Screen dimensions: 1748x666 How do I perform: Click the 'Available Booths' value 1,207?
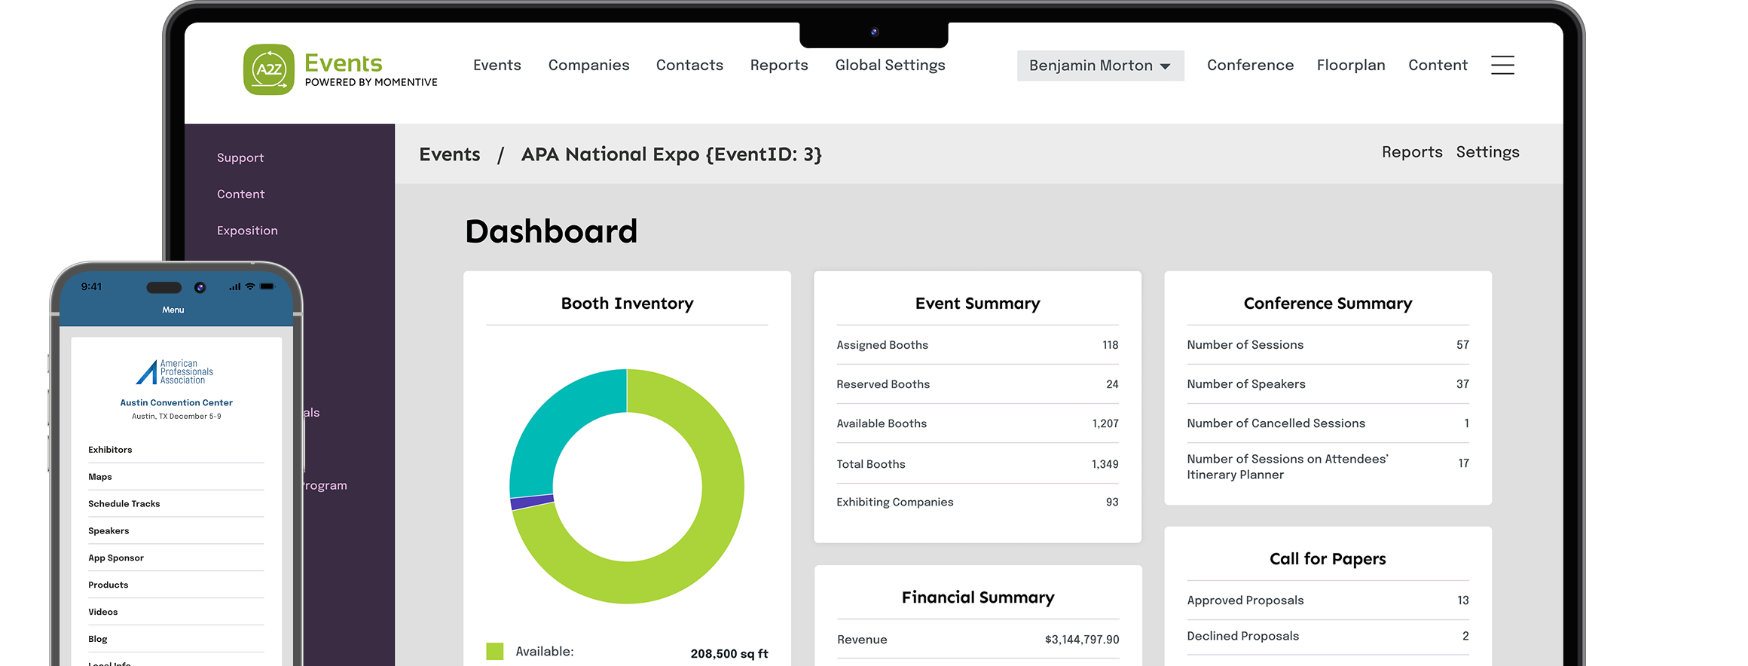click(1105, 424)
